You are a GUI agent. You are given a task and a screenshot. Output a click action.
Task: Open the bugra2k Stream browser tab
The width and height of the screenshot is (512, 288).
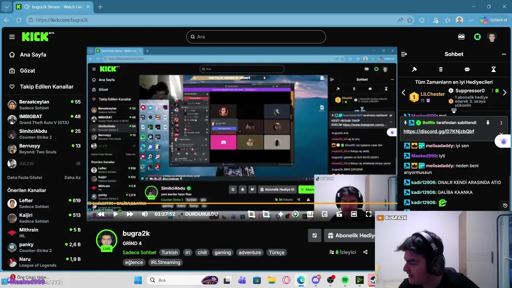point(54,7)
